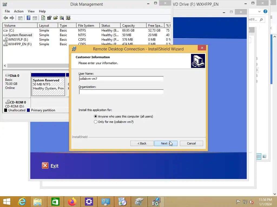The height and width of the screenshot is (207, 277).
Task: Click the network icon in system tray
Action: 245,202
